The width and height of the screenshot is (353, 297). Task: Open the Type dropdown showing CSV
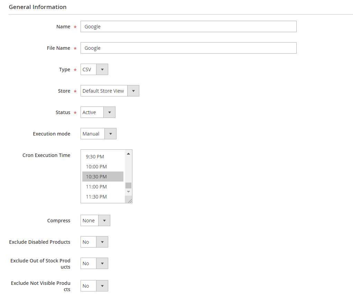[x=94, y=69]
